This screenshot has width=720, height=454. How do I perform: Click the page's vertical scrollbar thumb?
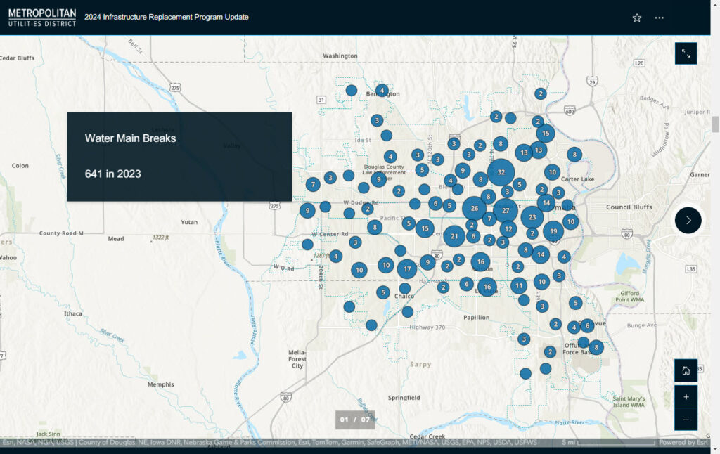715,124
